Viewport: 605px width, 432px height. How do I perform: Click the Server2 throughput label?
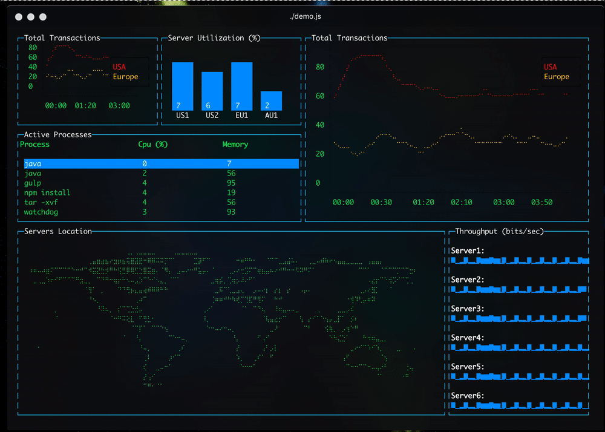[x=468, y=280]
